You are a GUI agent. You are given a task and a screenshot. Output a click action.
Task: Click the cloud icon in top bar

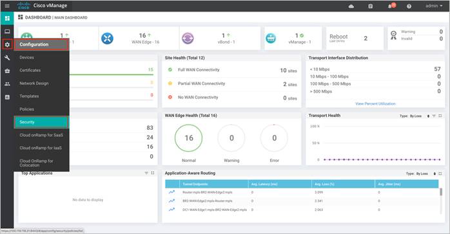(351, 6)
